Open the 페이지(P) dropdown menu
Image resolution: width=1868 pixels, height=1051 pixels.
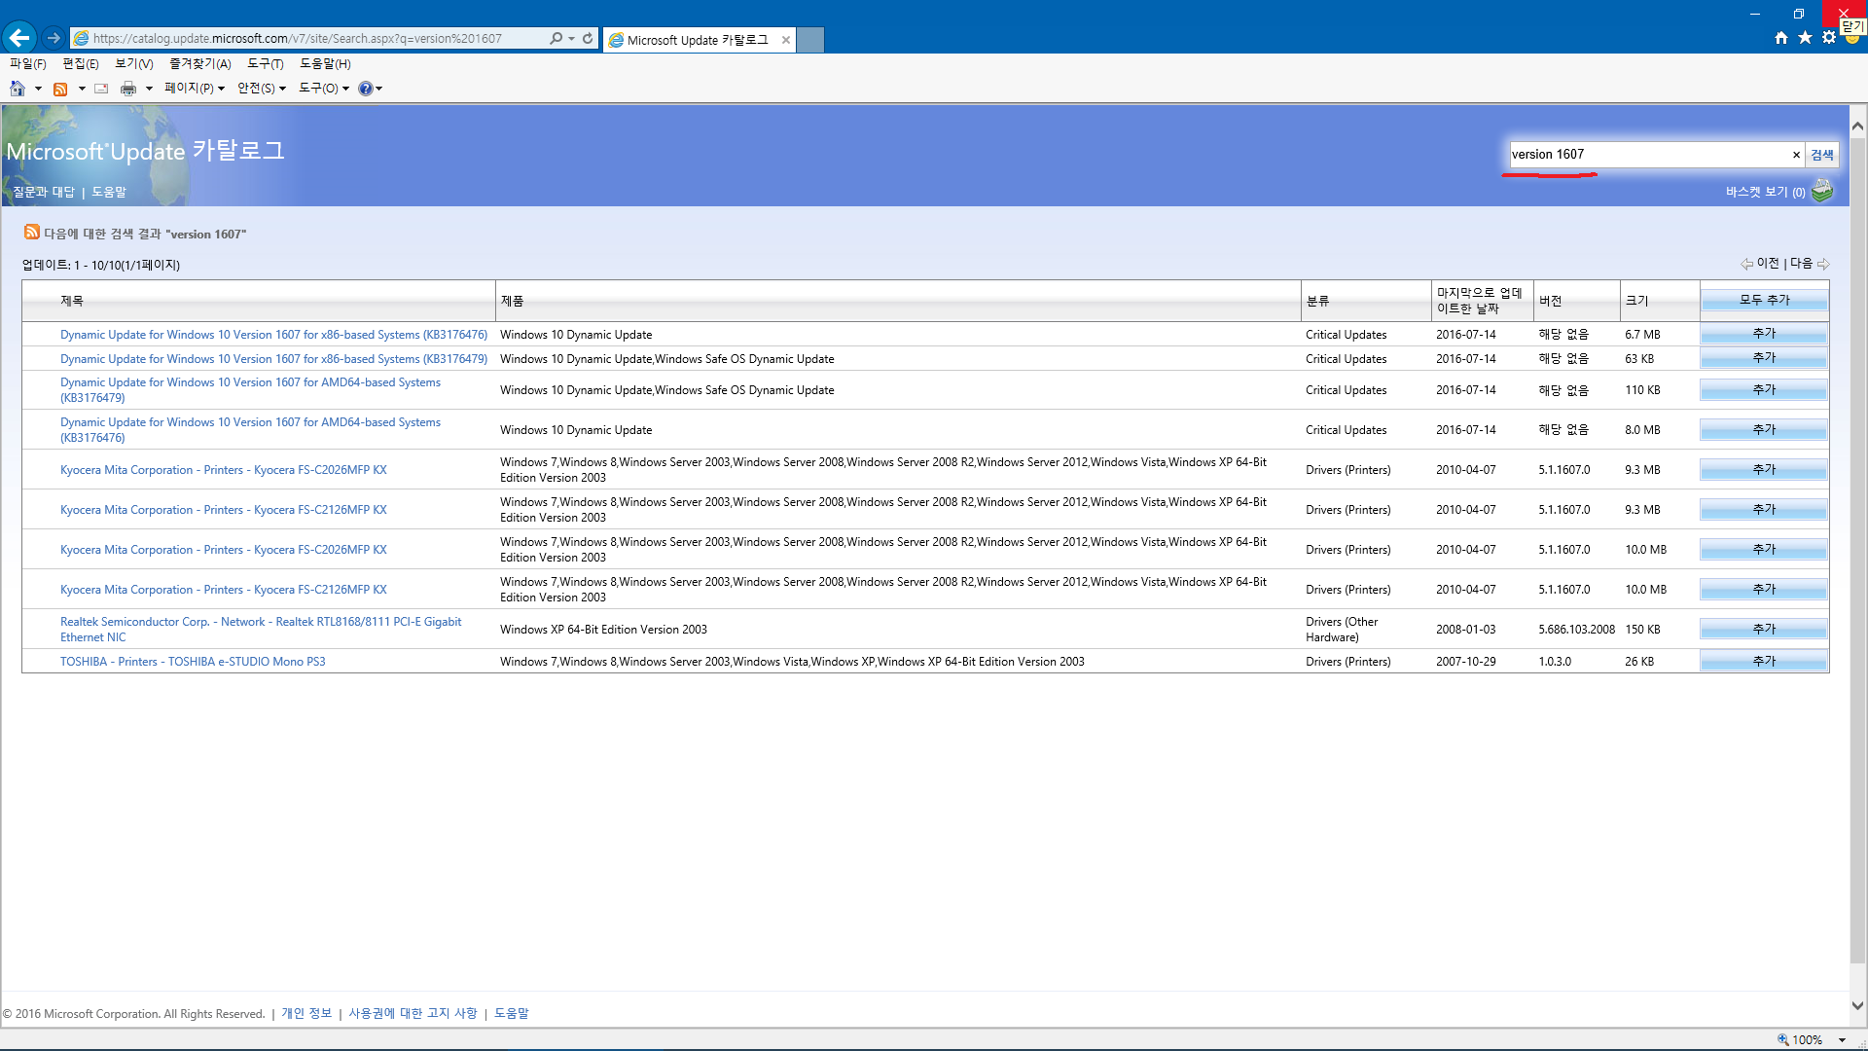point(195,89)
